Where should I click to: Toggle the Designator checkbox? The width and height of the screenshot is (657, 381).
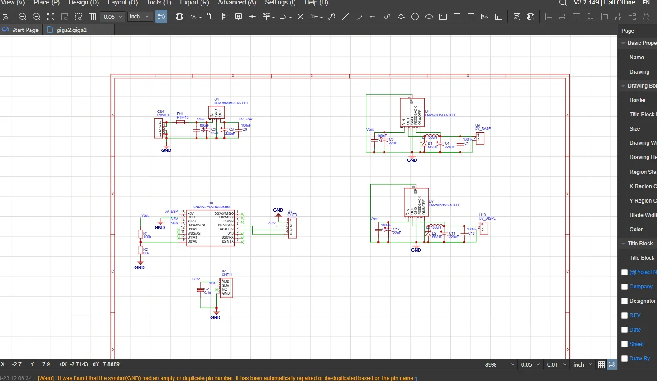(625, 301)
